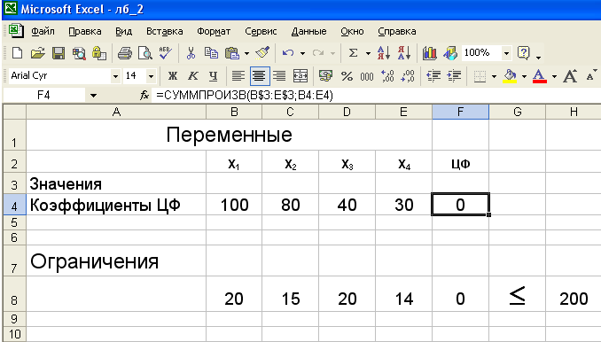
Task: Open a file with the Open folder icon
Action: pos(37,53)
